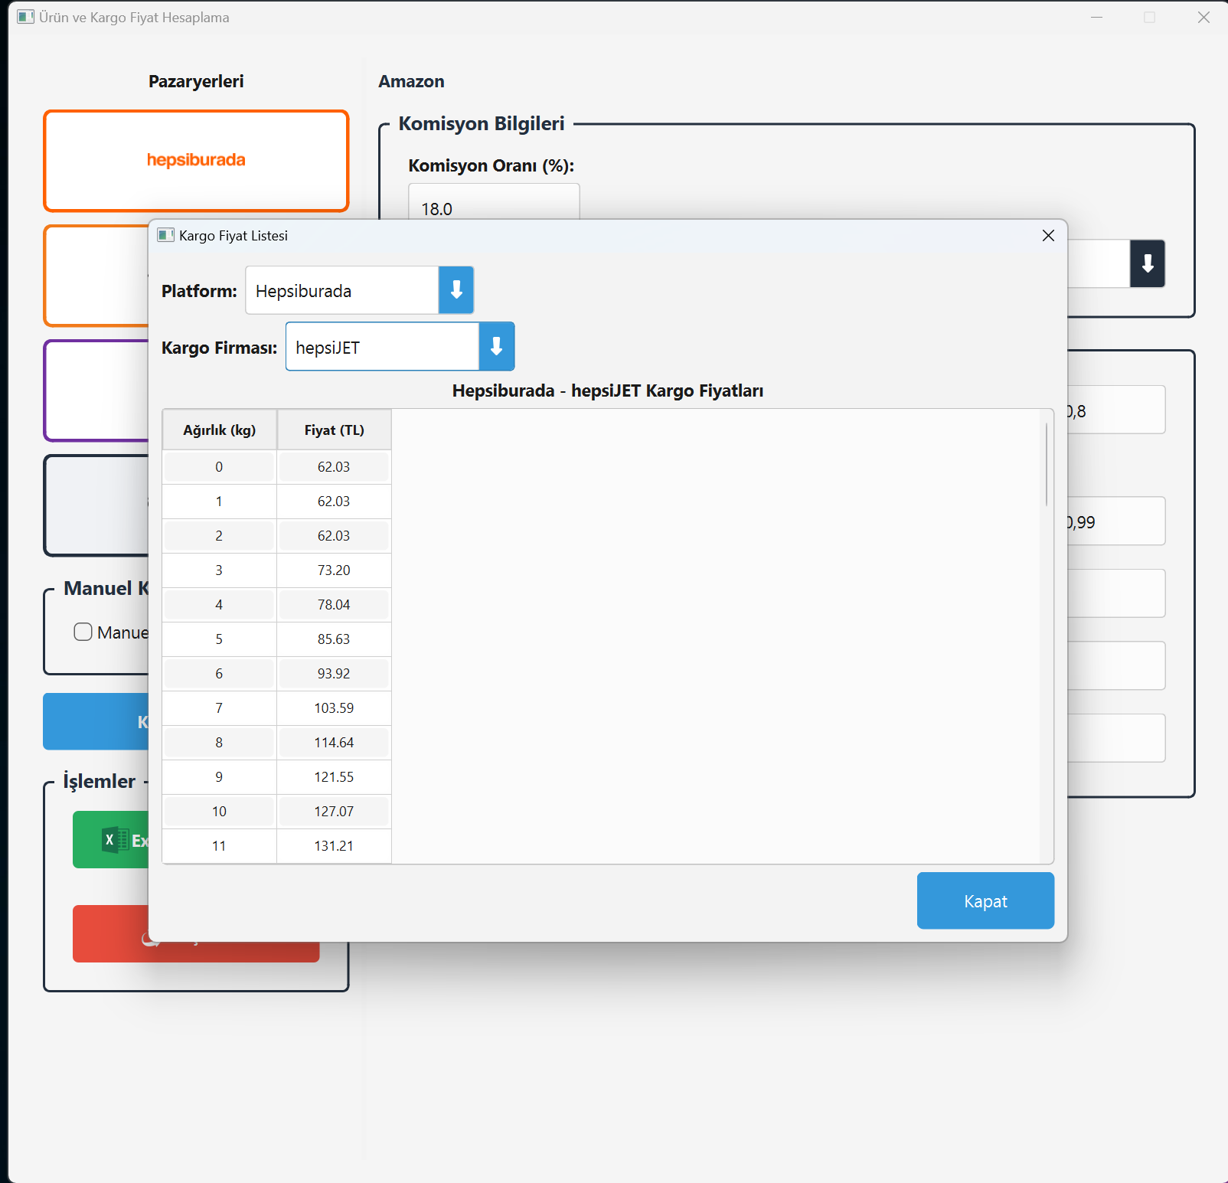The height and width of the screenshot is (1183, 1228).
Task: Toggle the Manuel checkbox in main window
Action: 83,632
